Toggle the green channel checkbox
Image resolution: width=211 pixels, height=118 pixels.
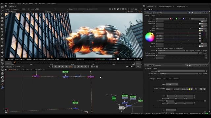[x=176, y=19]
